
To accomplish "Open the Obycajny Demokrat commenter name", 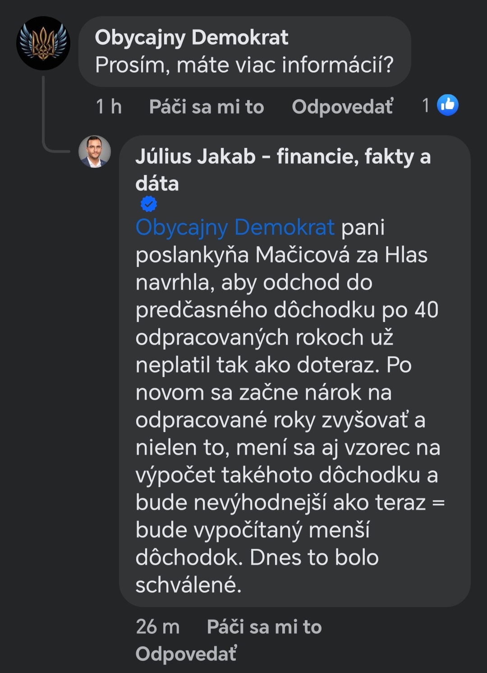I will (x=191, y=37).
